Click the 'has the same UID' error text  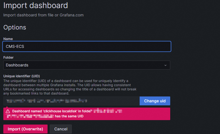click(69, 116)
